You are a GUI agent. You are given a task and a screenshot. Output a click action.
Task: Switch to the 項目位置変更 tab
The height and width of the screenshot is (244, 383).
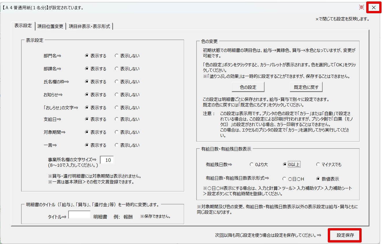coord(50,26)
